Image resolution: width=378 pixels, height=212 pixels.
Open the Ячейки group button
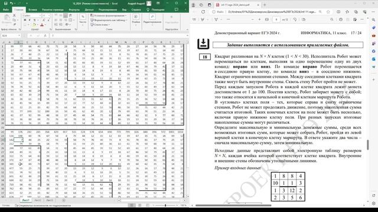(x=136, y=19)
